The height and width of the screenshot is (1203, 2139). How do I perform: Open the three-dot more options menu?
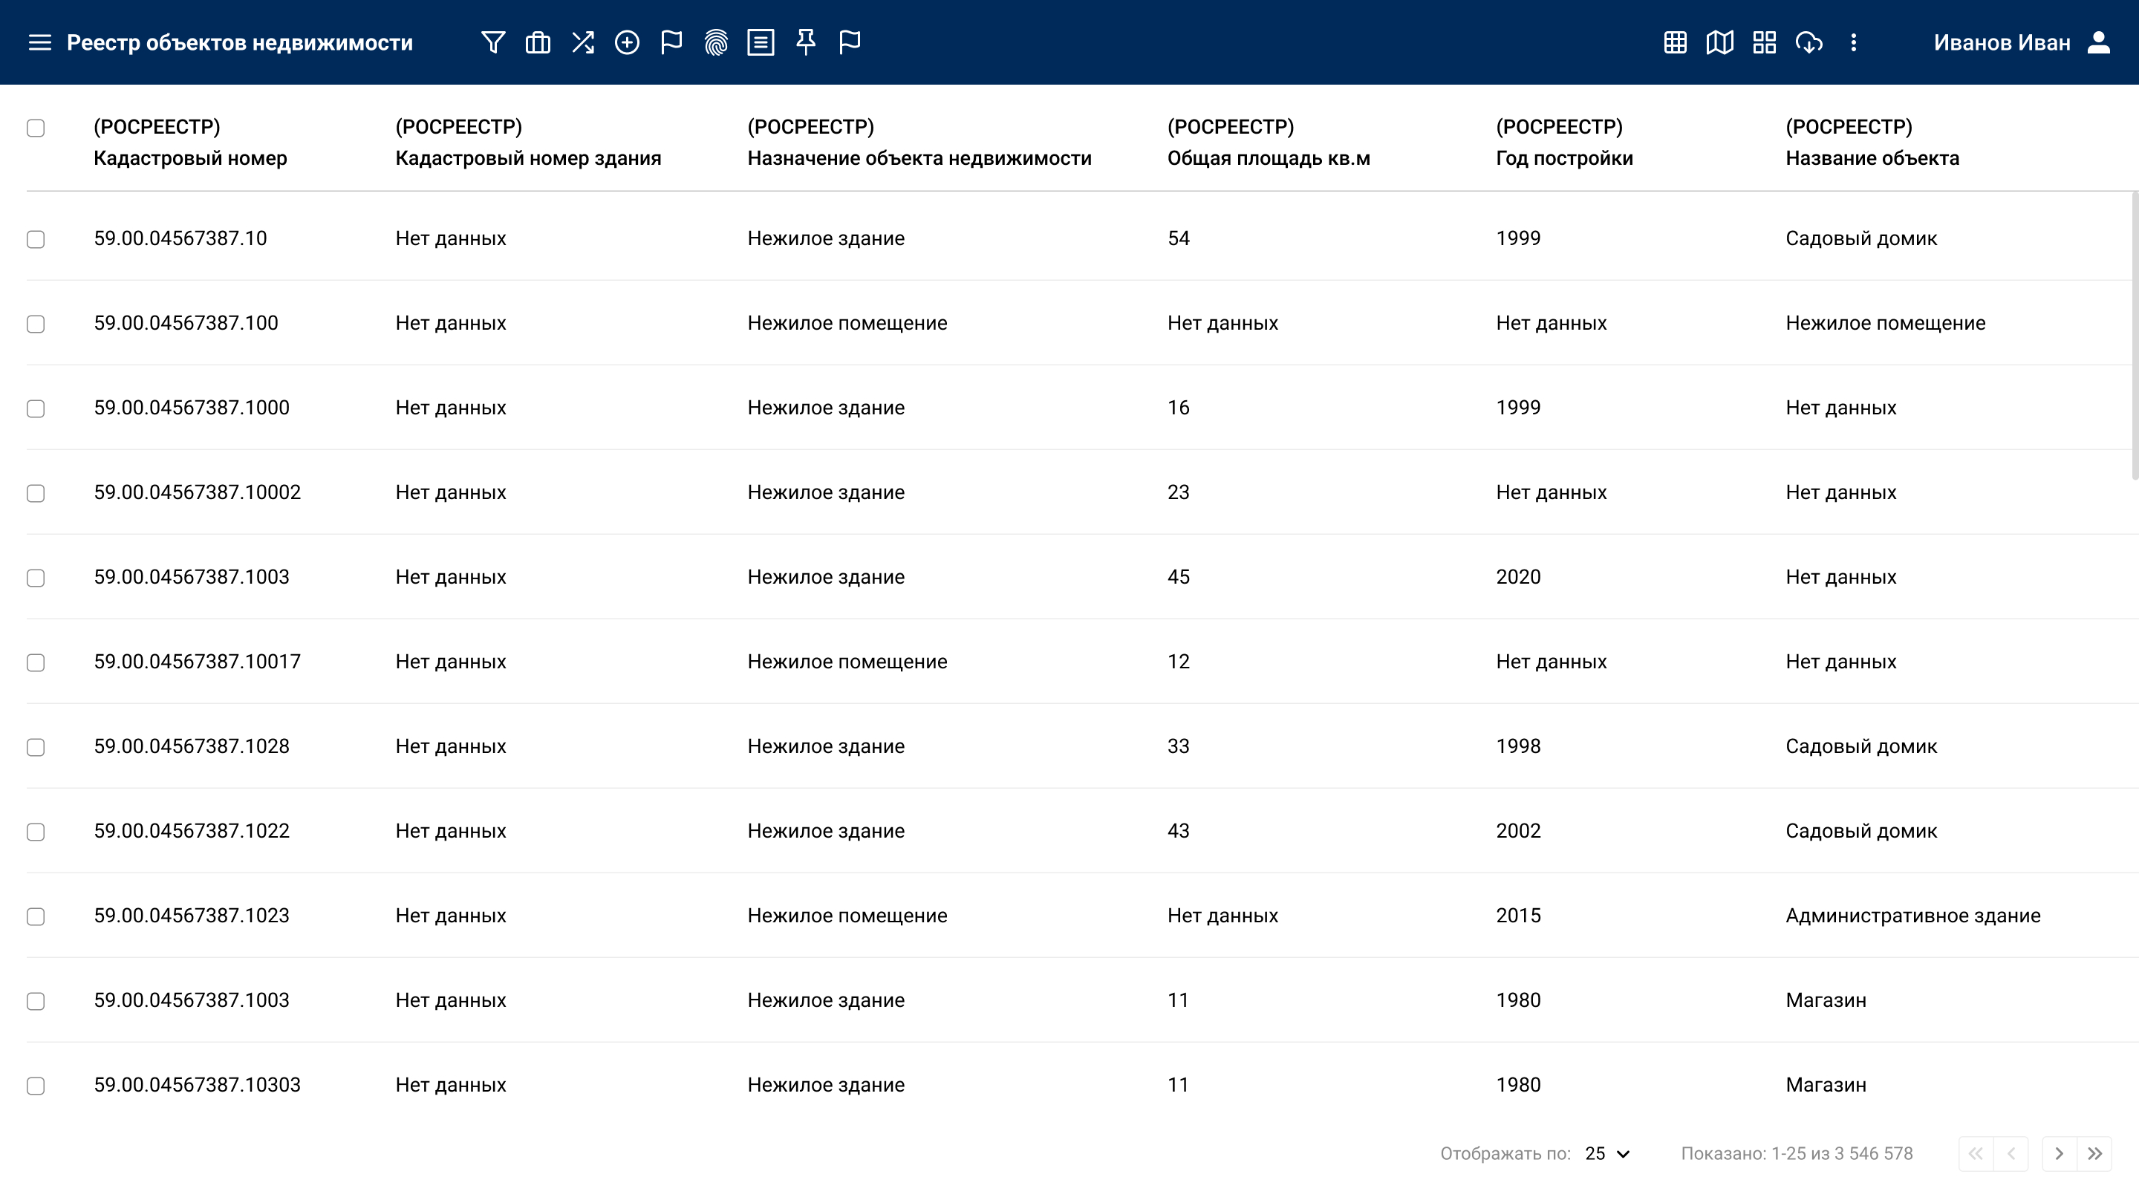[1853, 42]
